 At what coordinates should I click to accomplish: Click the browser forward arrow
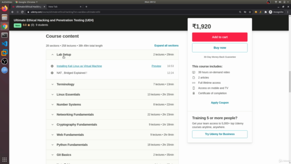pyautogui.click(x=17, y=12)
